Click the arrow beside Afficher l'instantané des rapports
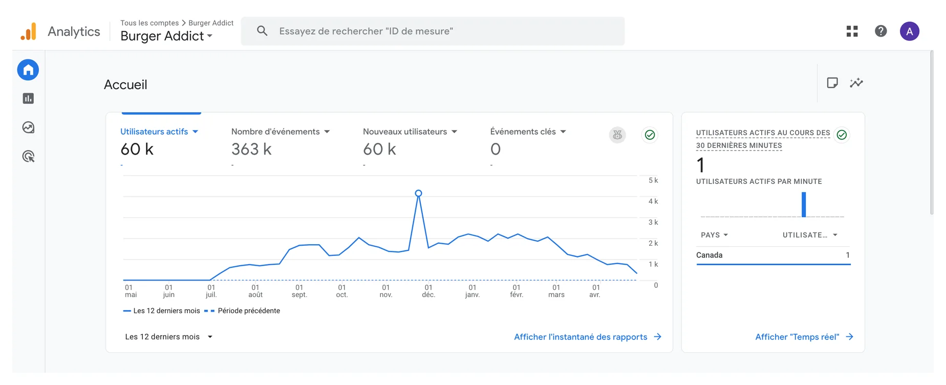The image size is (946, 385). point(658,337)
